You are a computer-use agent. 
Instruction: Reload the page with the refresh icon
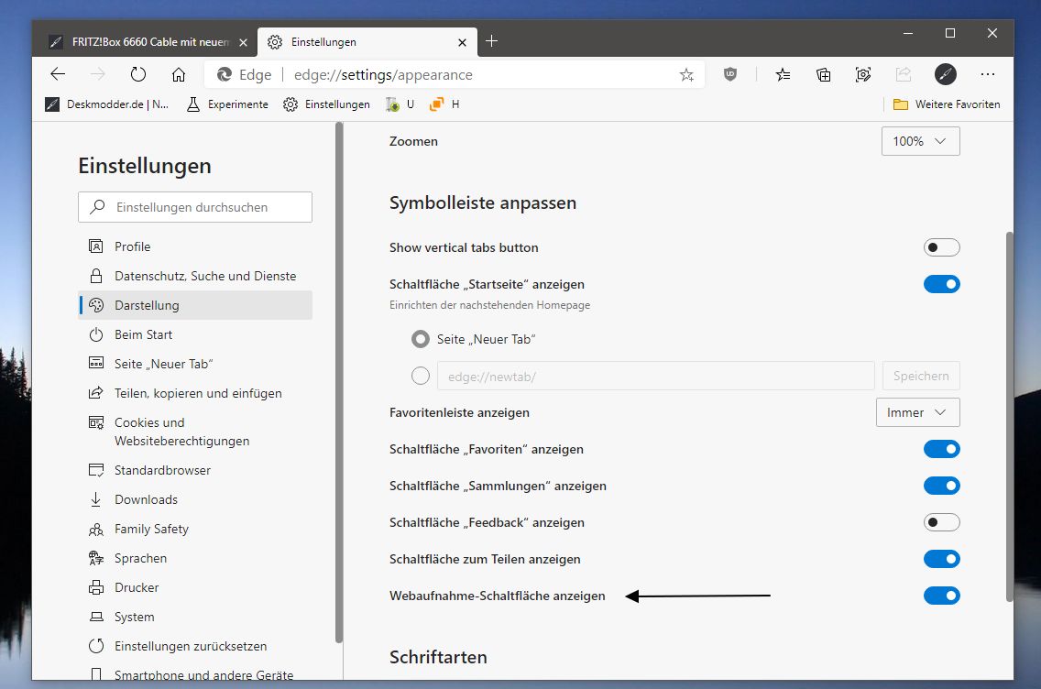(138, 74)
